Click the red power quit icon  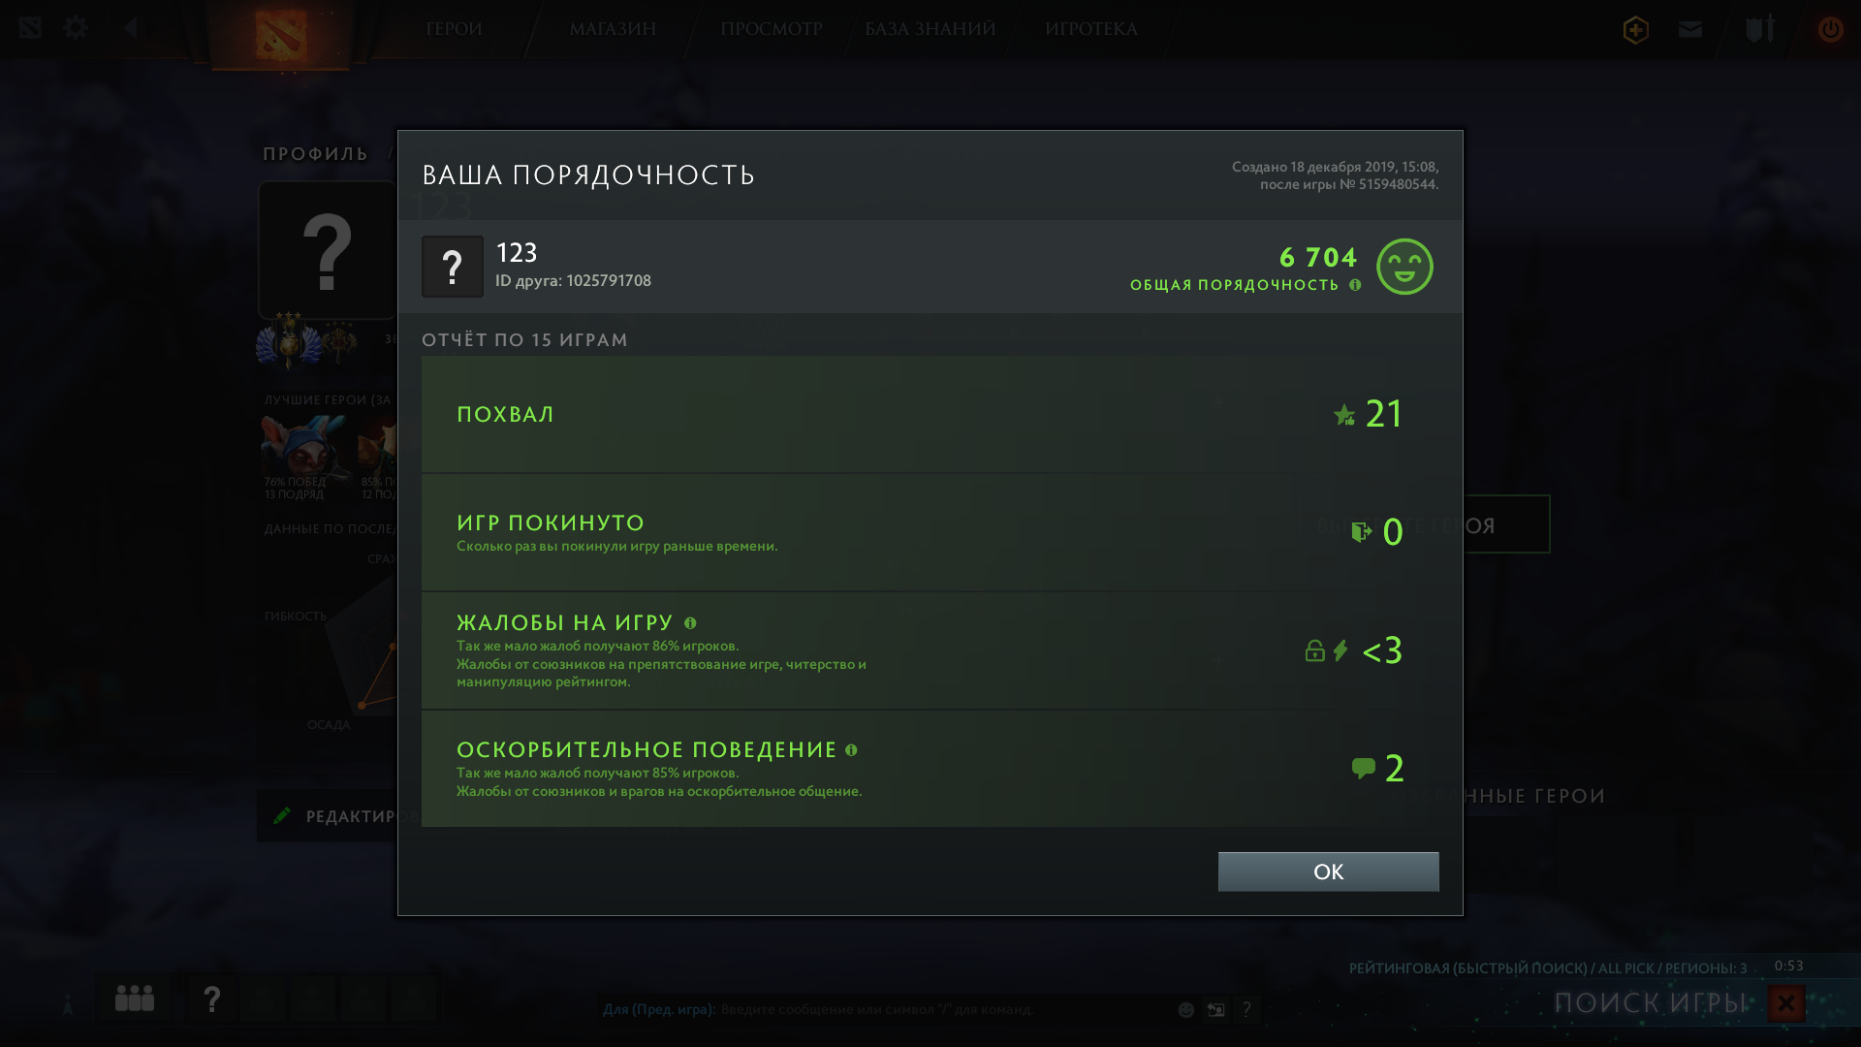coord(1830,29)
